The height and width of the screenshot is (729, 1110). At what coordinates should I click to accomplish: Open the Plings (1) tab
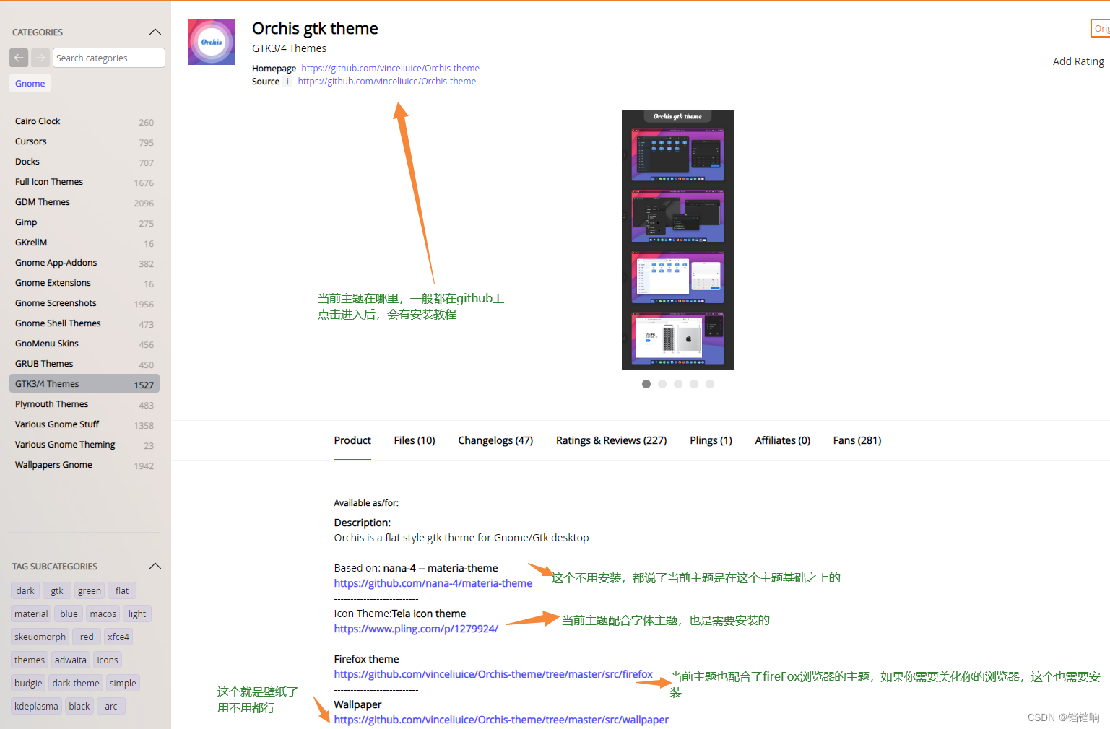coord(711,440)
